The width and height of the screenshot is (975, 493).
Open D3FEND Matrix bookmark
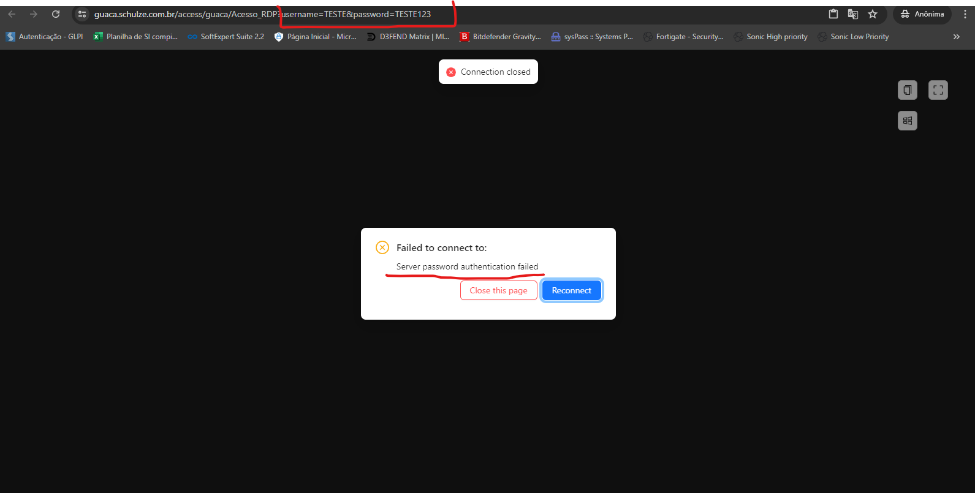408,37
